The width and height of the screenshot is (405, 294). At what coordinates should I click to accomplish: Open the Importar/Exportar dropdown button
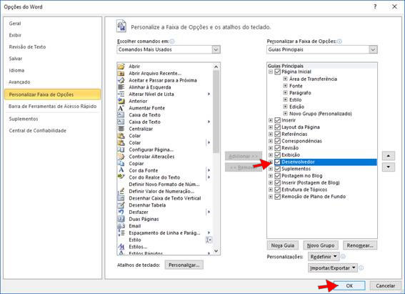tap(333, 268)
